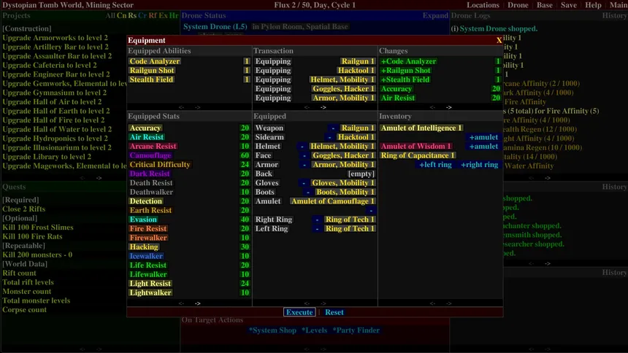628x353 pixels.
Task: Click Upgrade Hall of Fire to level 2
Action: coord(53,120)
